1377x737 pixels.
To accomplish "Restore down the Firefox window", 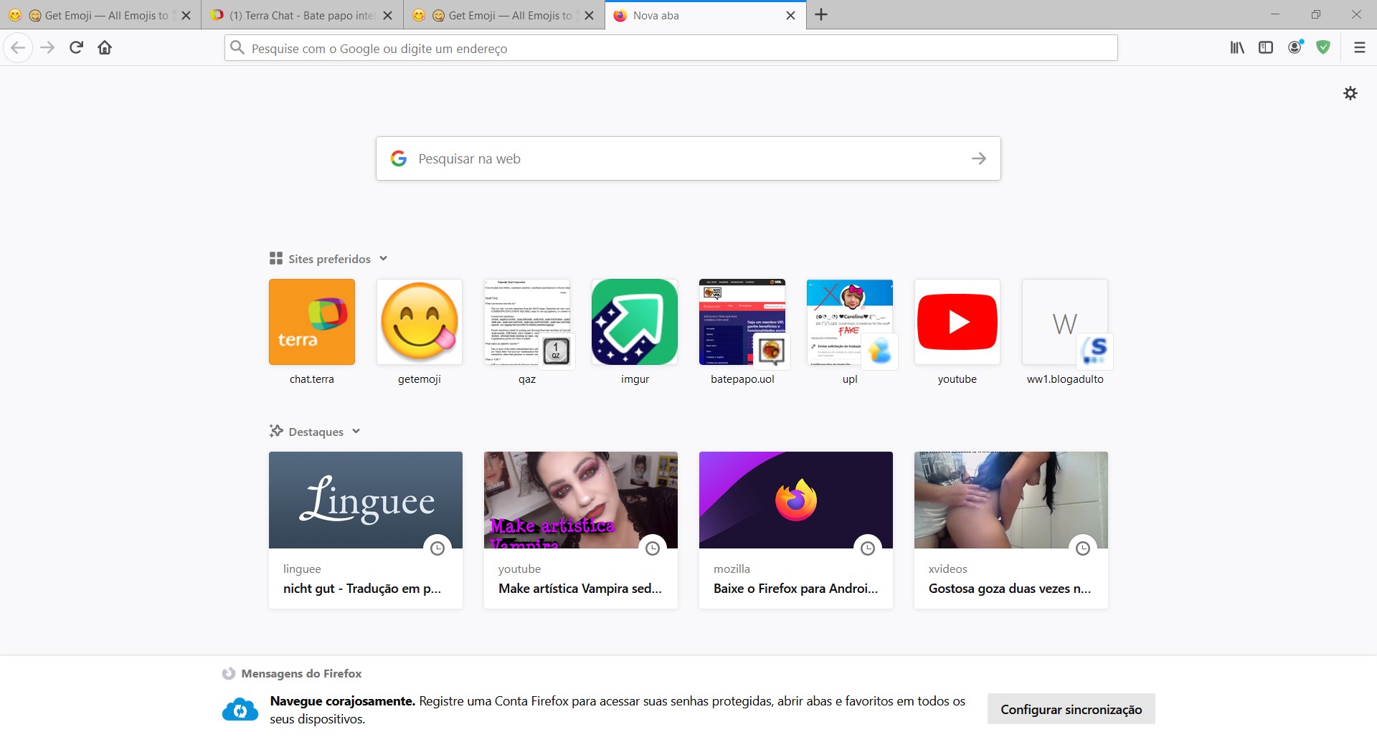I will coord(1316,14).
